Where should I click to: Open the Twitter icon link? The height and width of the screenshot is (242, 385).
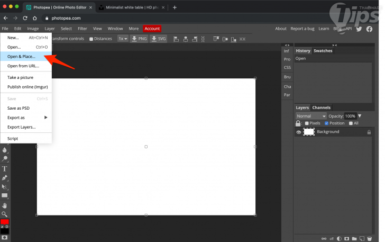click(359, 29)
